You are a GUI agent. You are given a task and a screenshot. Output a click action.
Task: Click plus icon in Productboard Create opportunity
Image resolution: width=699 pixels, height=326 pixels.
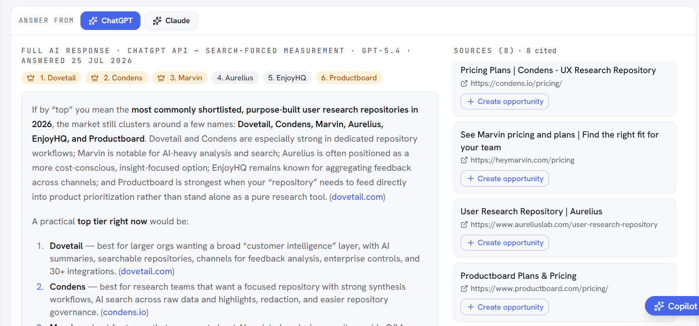click(470, 307)
